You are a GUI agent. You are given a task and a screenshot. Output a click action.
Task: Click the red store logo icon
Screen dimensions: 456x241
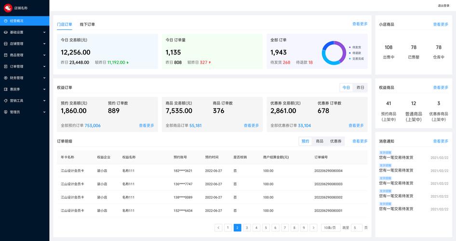[x=8, y=8]
